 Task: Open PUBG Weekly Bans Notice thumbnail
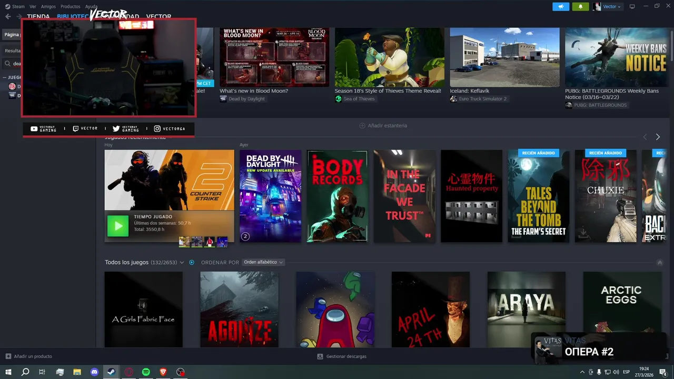point(615,57)
